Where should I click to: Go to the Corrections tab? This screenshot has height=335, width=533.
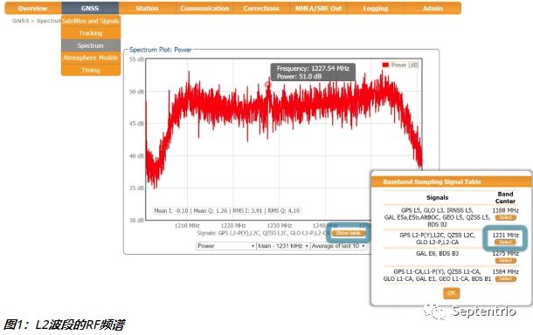[x=261, y=8]
